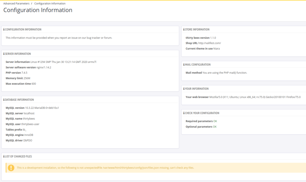Screen dimensions: 306x182
Task: Click info icon beside List of Changed Files
Action: [4, 157]
